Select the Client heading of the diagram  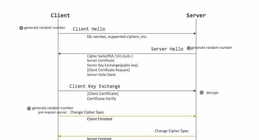tap(60, 15)
